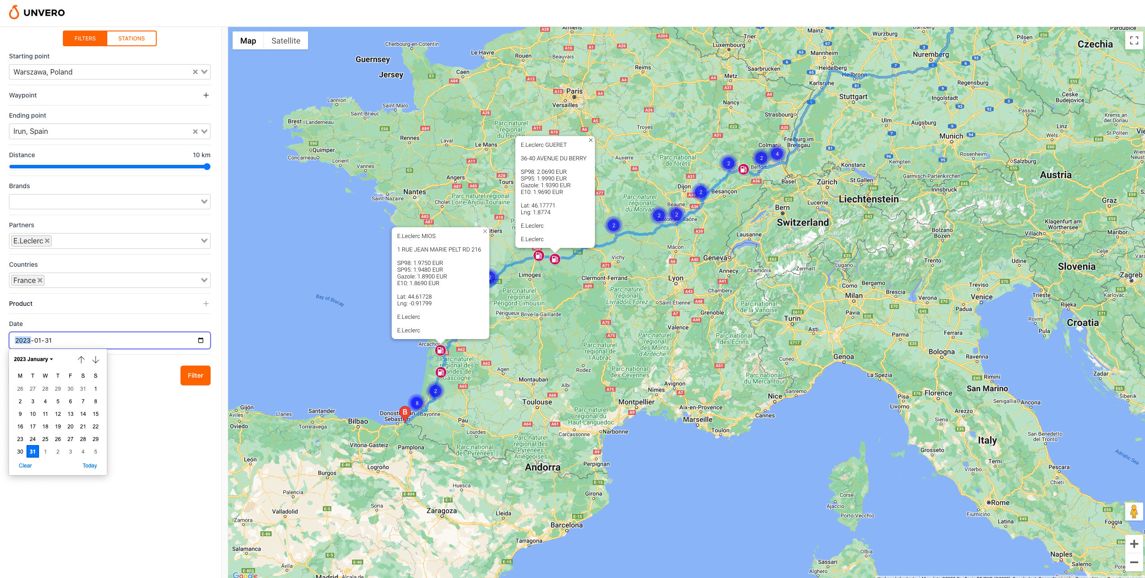
Task: Add a waypoint with the plus icon
Action: 206,95
